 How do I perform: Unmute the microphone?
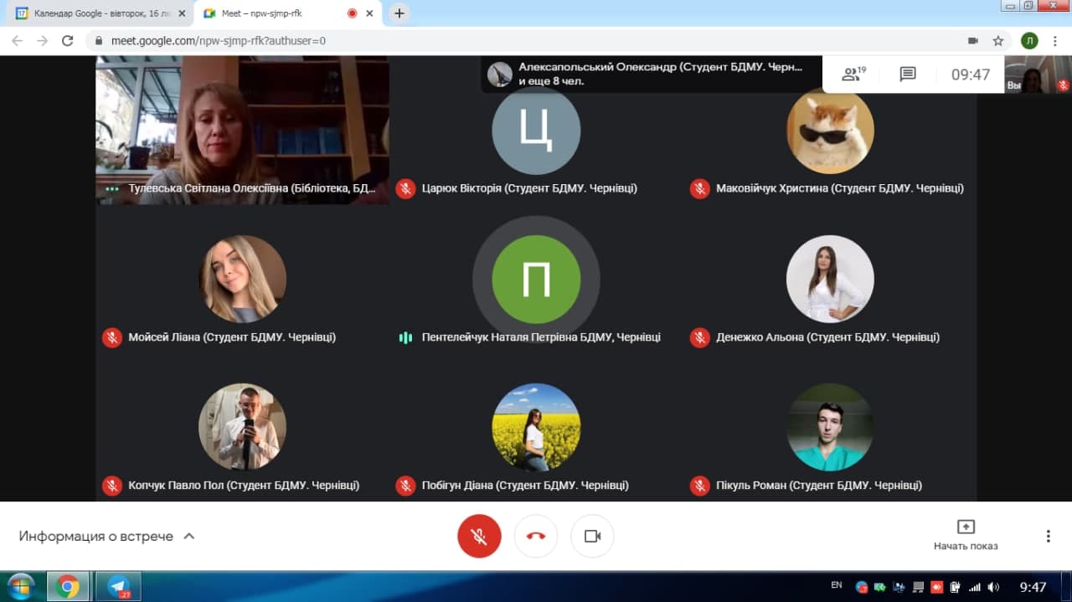pyautogui.click(x=479, y=536)
